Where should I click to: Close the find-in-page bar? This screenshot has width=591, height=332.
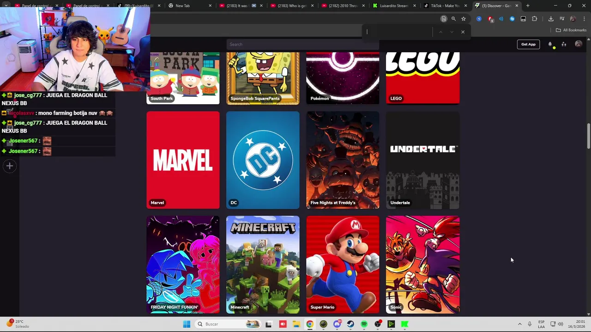tap(463, 32)
